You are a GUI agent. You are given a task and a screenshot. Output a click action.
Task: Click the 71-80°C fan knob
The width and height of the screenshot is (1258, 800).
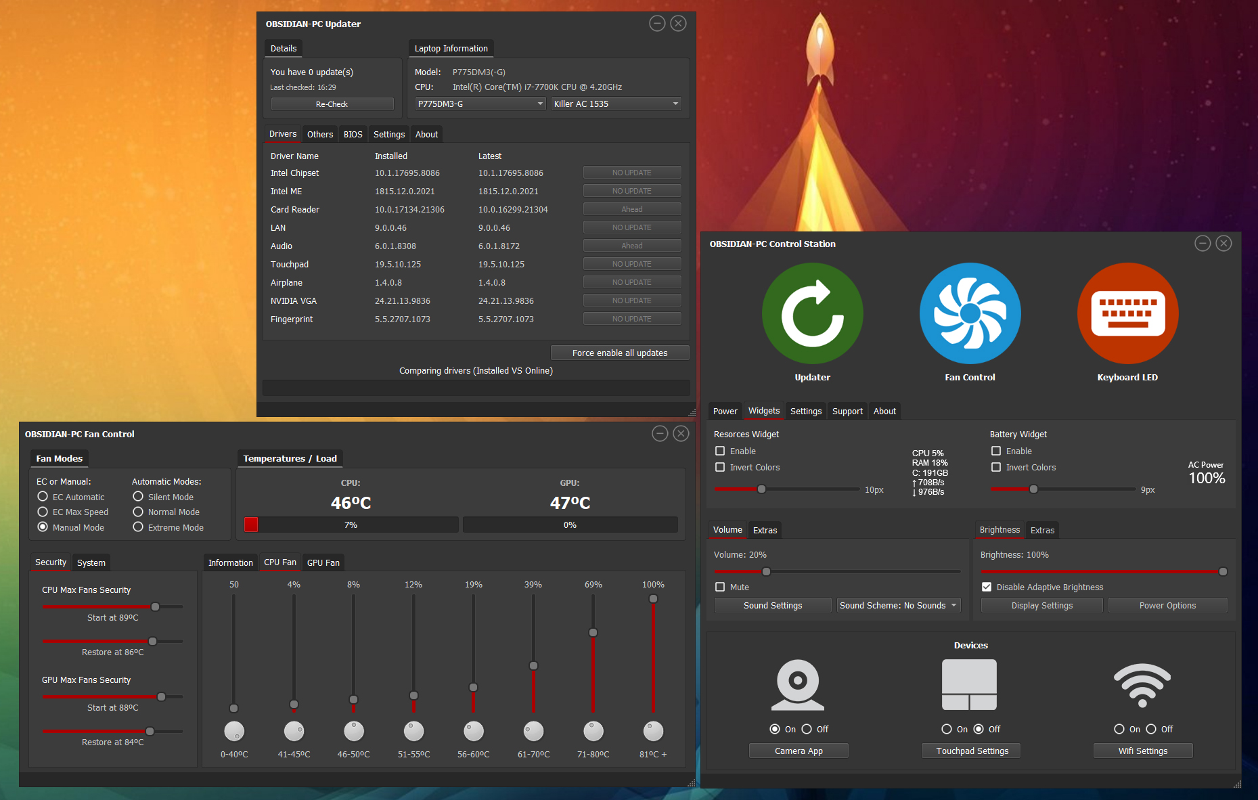(x=593, y=731)
